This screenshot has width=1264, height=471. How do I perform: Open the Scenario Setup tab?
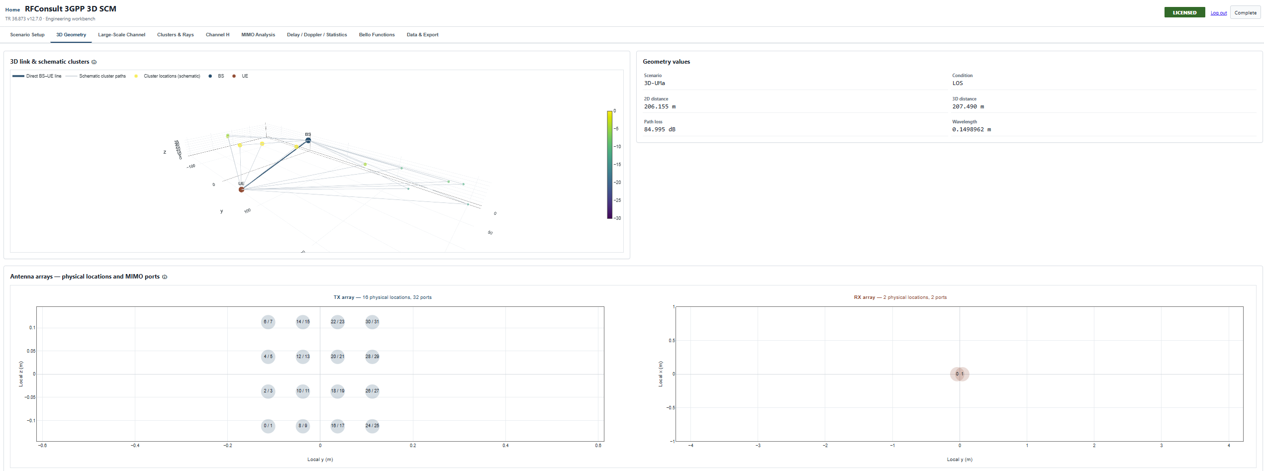[27, 35]
